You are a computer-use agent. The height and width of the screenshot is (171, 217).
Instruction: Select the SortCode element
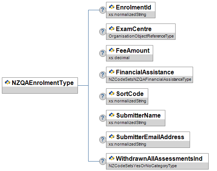click(127, 96)
